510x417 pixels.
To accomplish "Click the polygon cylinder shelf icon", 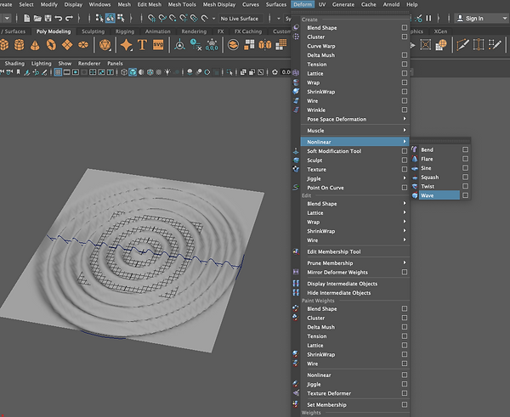I will click(20, 44).
